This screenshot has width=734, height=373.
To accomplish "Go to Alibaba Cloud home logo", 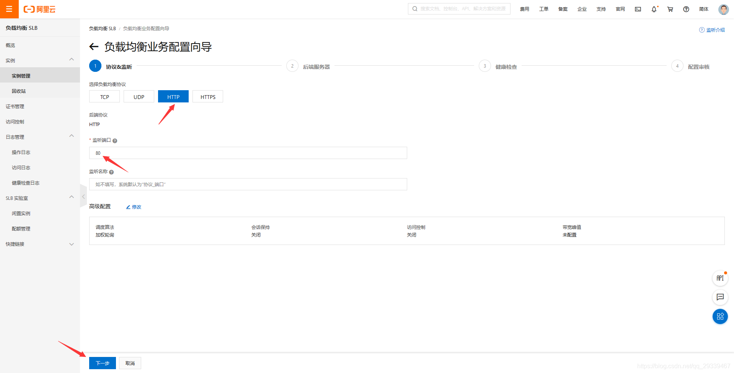I will pyautogui.click(x=39, y=9).
